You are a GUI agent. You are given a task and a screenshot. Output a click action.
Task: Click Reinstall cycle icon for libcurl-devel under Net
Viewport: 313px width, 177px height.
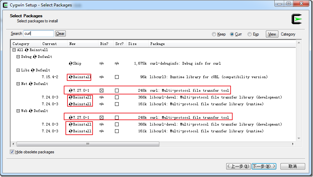(71, 97)
